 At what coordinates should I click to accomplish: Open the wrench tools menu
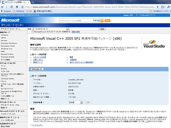pos(169,7)
